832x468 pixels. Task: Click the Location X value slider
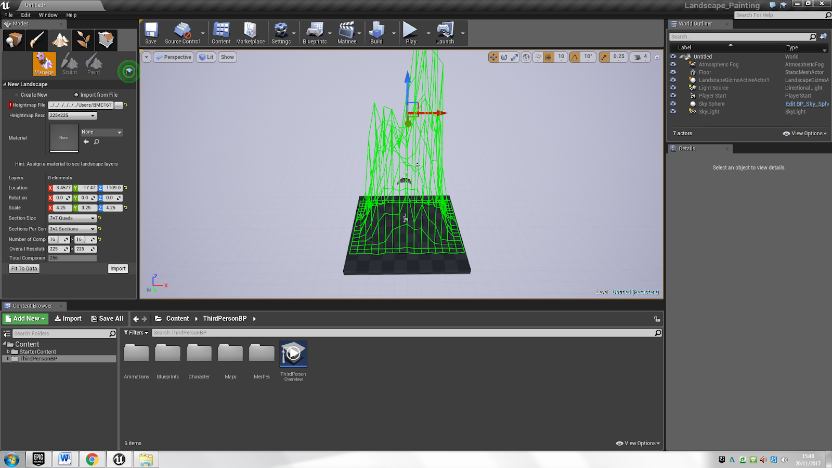pyautogui.click(x=63, y=188)
